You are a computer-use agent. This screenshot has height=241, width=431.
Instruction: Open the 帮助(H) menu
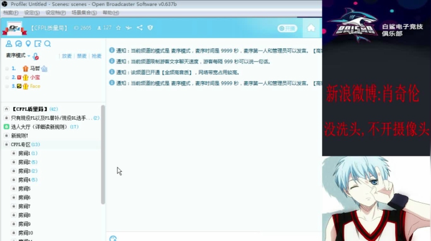pyautogui.click(x=111, y=13)
